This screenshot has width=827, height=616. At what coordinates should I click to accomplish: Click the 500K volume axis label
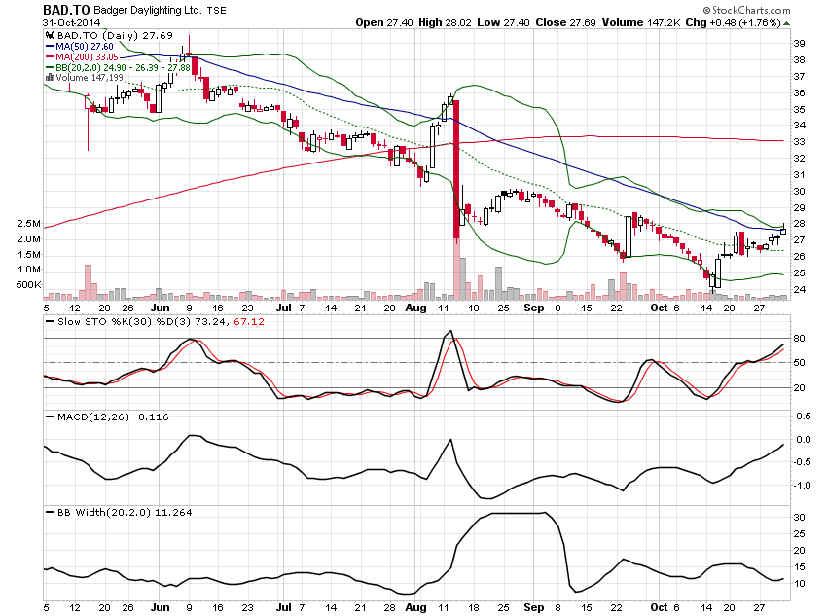pos(28,285)
